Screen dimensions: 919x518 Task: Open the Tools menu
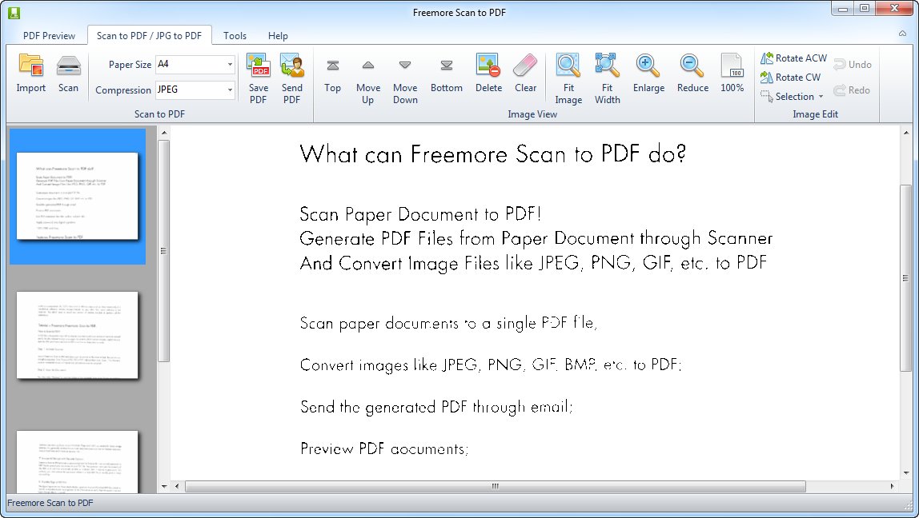(235, 35)
